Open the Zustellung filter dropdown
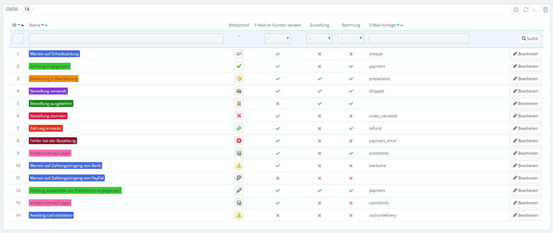Viewport: 553px width, 233px height. pos(320,39)
